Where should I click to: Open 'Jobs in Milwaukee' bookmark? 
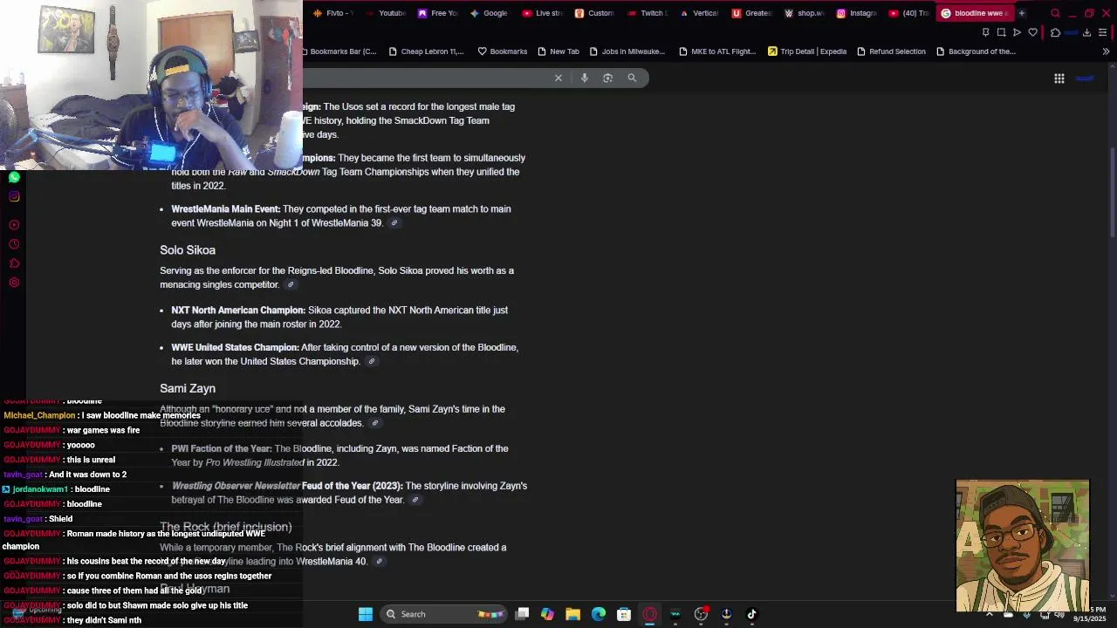[x=627, y=51]
